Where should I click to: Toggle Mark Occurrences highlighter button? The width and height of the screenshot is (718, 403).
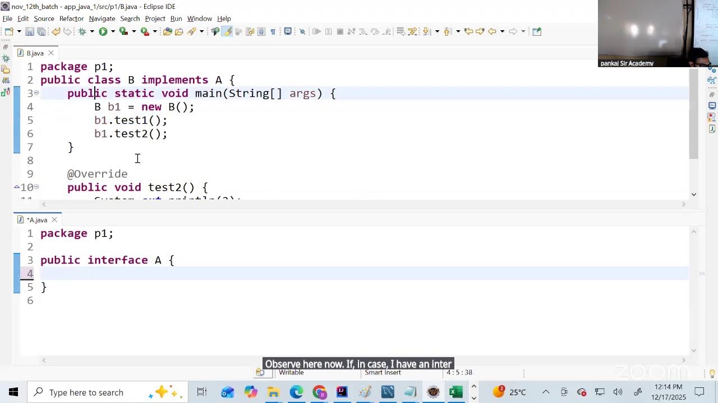point(227,31)
